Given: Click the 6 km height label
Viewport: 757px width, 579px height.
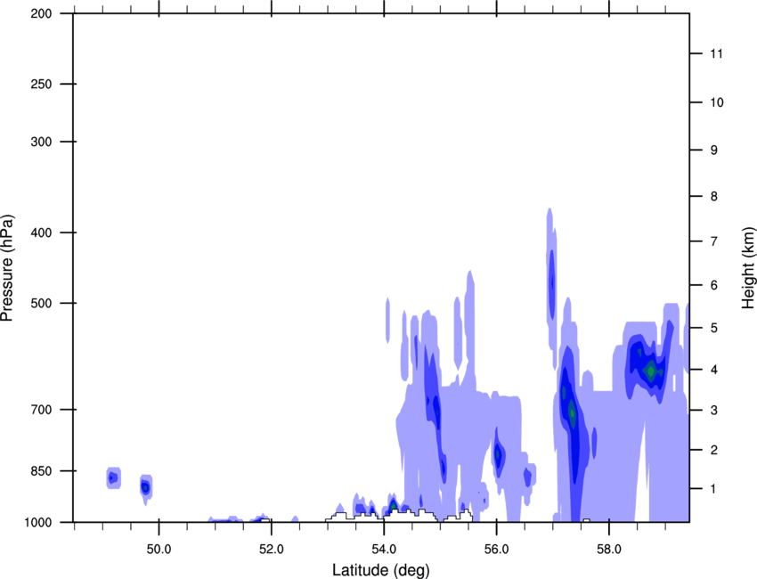Looking at the screenshot, I should pos(714,285).
